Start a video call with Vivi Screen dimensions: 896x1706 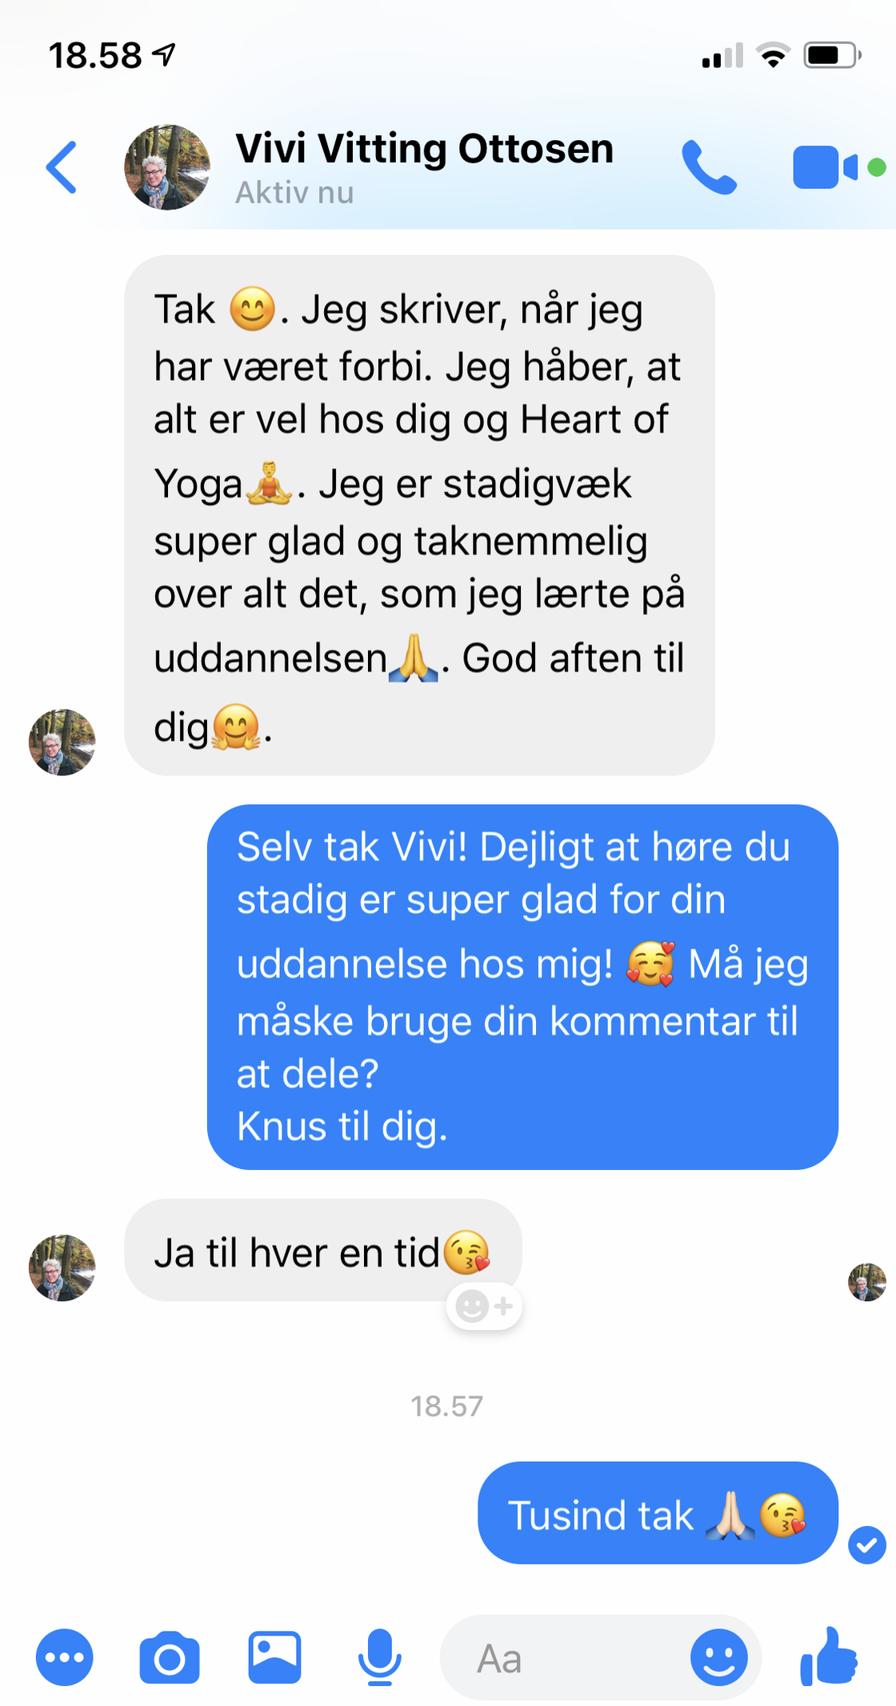826,167
